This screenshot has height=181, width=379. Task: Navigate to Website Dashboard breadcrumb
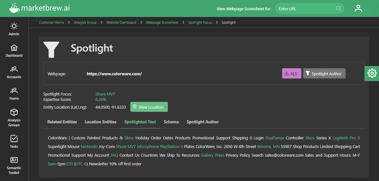(x=121, y=22)
